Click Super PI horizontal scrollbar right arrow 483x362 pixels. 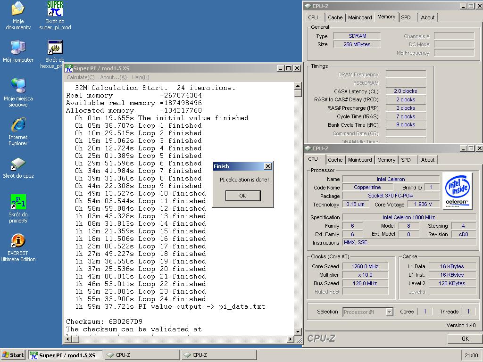click(290, 339)
